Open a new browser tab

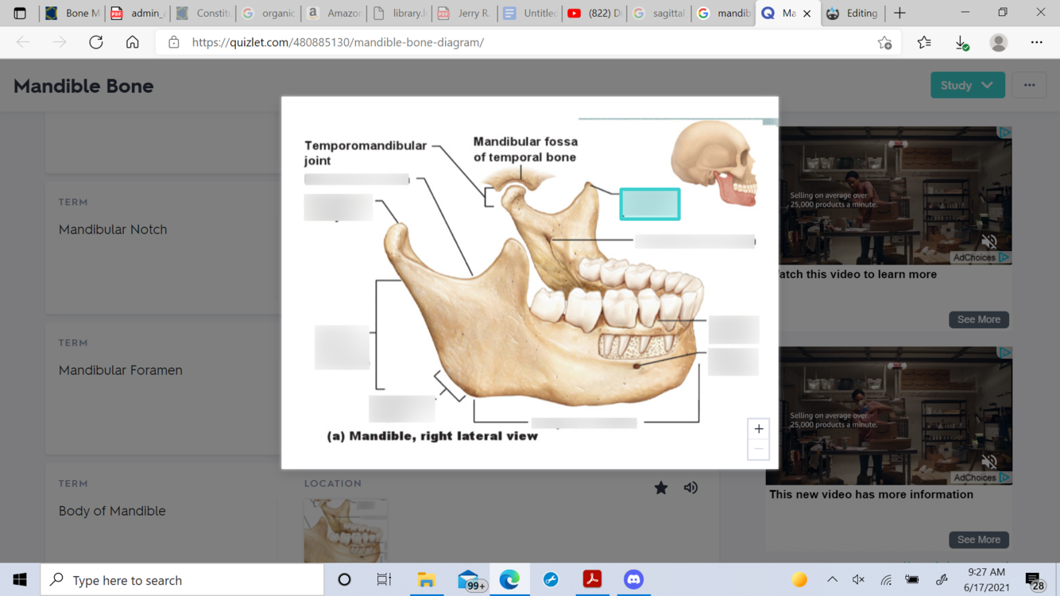(x=899, y=13)
